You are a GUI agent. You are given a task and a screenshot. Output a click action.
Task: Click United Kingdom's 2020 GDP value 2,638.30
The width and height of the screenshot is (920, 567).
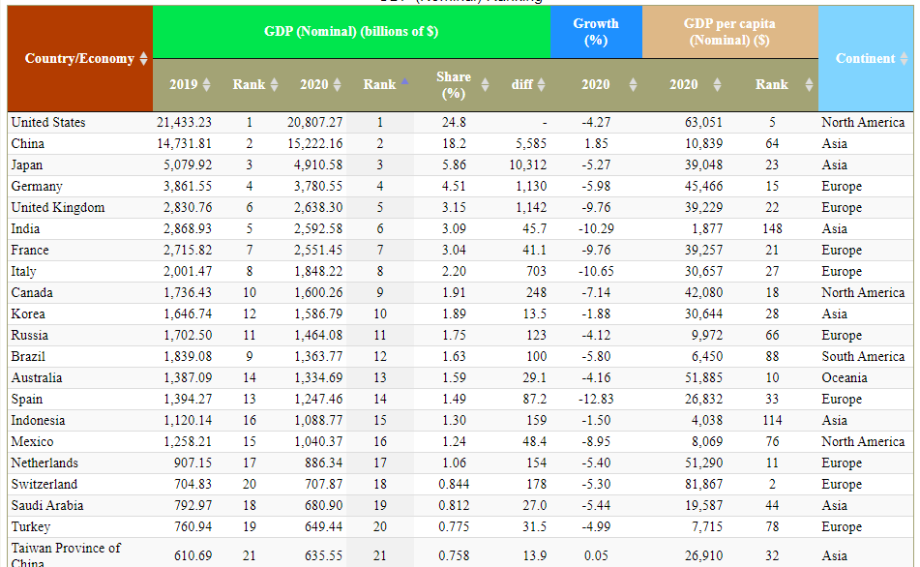tap(318, 208)
